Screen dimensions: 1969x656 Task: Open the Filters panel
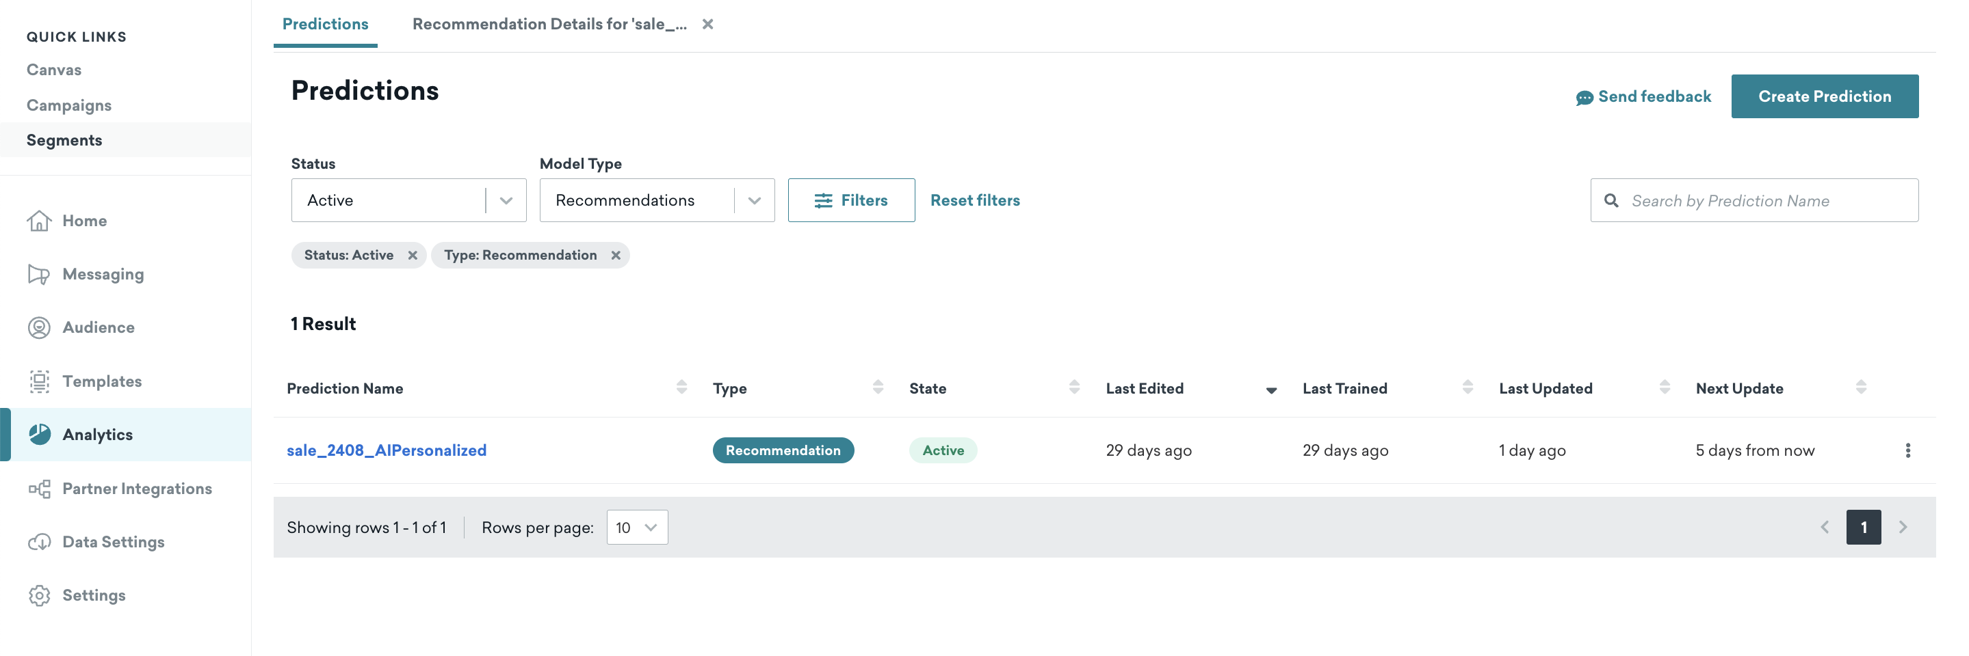click(x=852, y=200)
